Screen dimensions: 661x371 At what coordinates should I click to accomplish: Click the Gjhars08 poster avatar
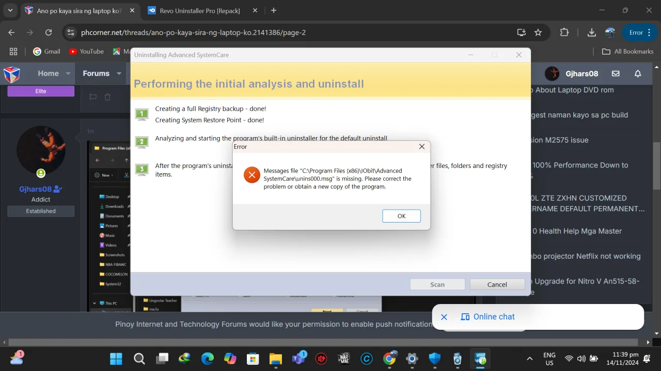[41, 150]
